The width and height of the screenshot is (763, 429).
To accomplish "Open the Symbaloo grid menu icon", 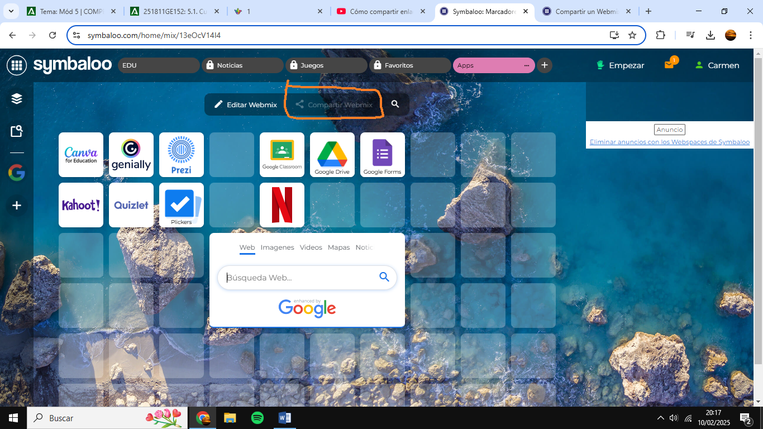I will (17, 65).
